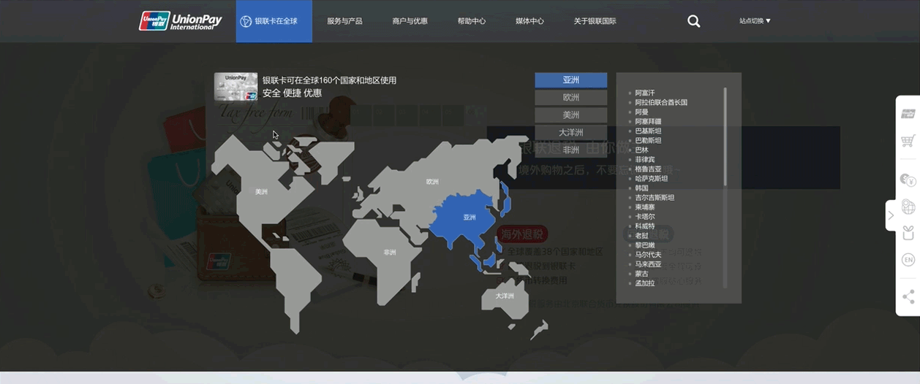
Task: Open the currency exchange sidebar icon
Action: 908,180
